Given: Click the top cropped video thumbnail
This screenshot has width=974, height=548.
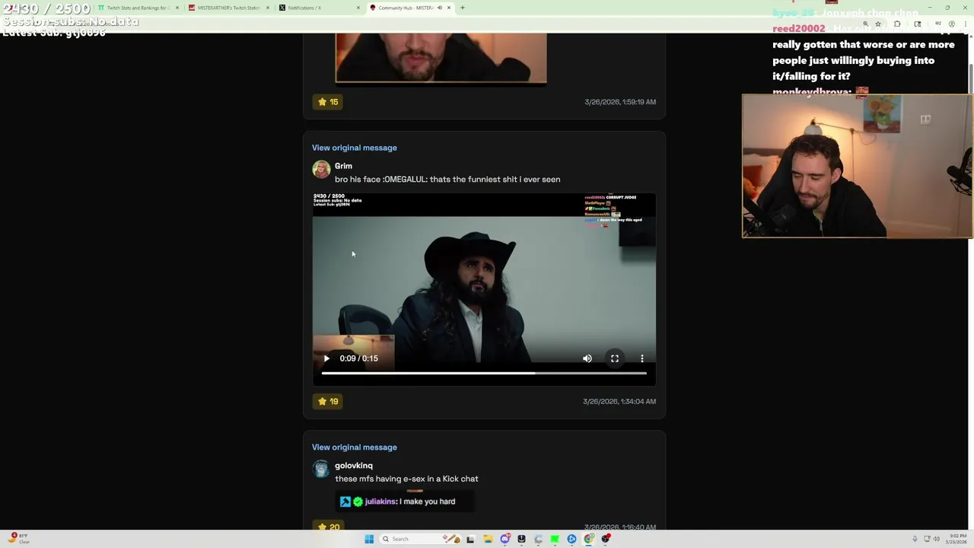Looking at the screenshot, I should 441,58.
